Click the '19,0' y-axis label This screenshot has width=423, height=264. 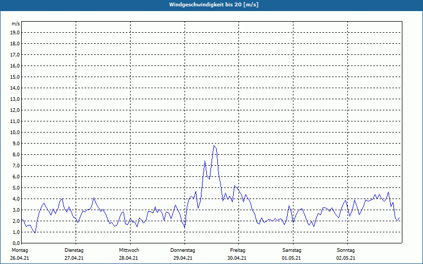point(15,33)
